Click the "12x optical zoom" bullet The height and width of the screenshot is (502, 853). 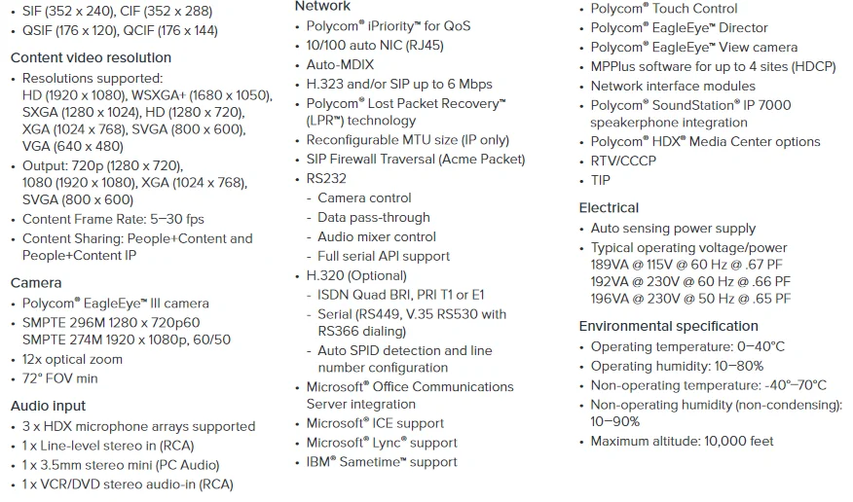(x=72, y=359)
